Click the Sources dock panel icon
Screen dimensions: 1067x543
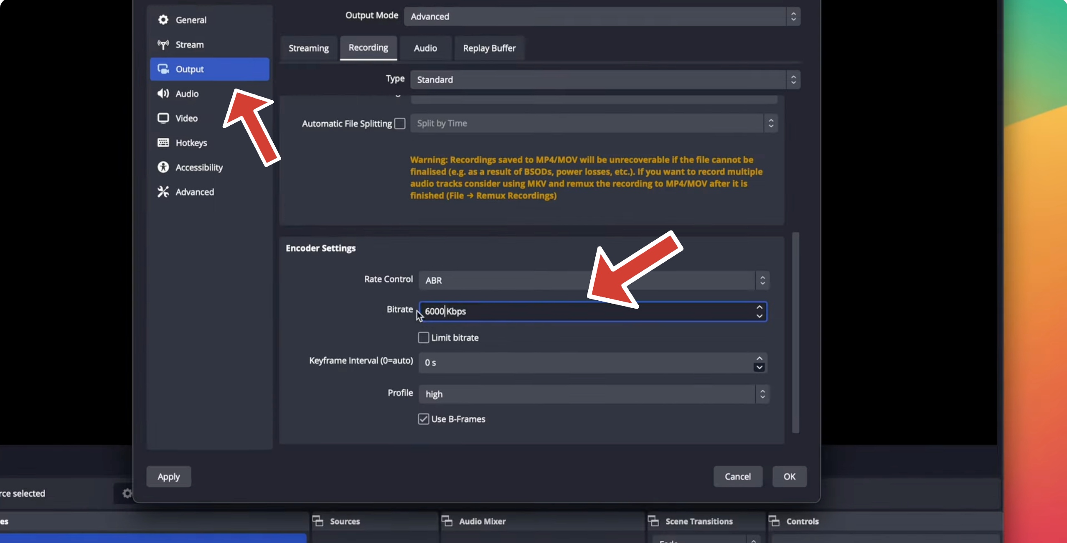pos(318,521)
